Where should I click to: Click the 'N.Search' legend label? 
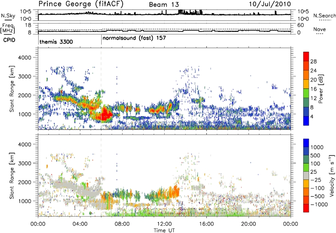pos(324,16)
